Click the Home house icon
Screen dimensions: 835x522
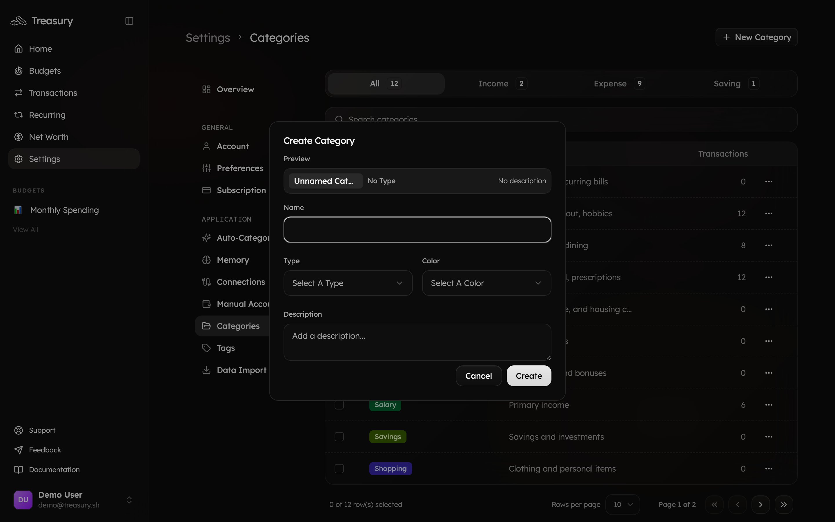[19, 49]
